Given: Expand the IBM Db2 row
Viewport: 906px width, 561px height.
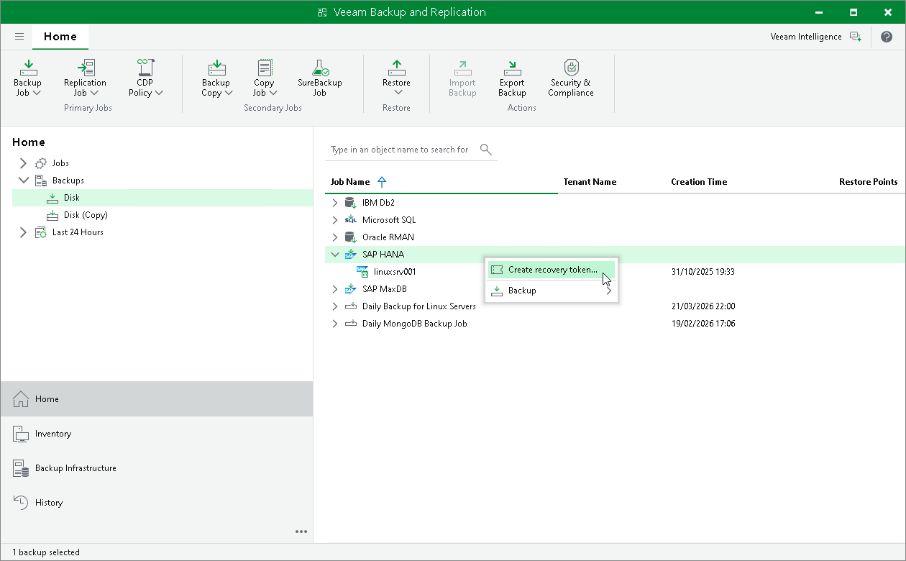Looking at the screenshot, I should 334,203.
